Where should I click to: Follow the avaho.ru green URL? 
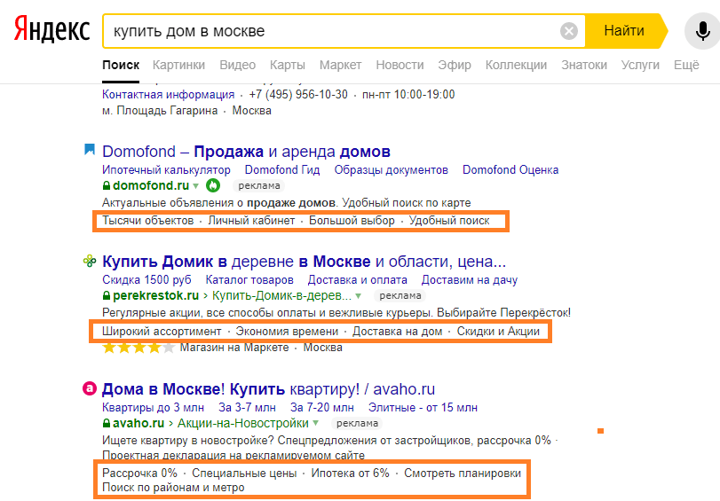point(138,423)
